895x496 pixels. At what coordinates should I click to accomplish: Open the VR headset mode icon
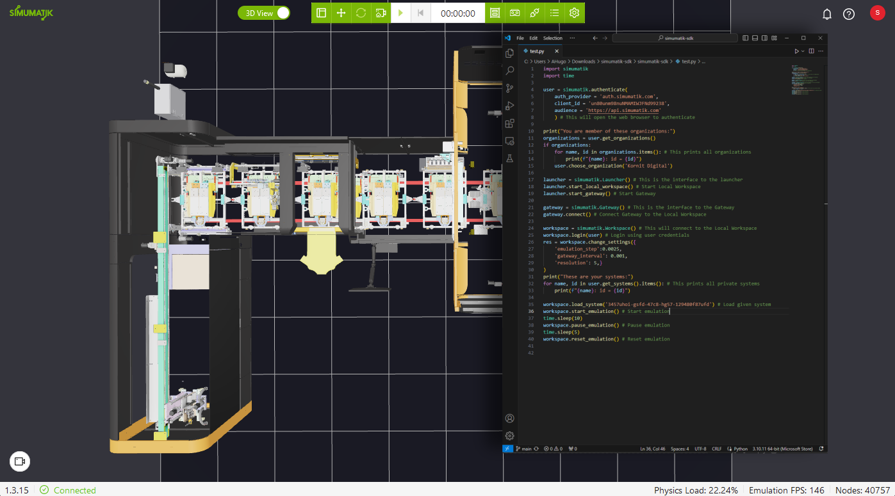point(514,13)
